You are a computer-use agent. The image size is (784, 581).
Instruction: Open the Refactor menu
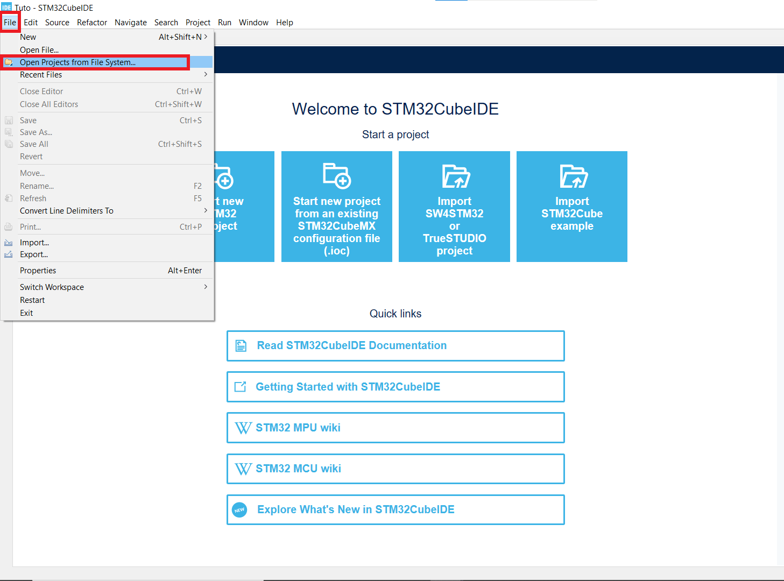pyautogui.click(x=92, y=23)
